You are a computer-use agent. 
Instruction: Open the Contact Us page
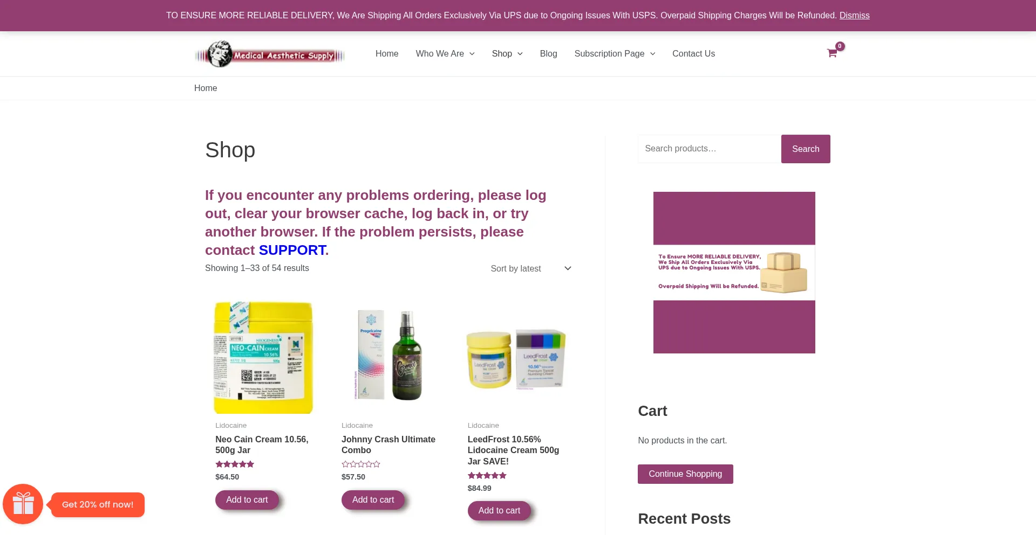click(693, 54)
